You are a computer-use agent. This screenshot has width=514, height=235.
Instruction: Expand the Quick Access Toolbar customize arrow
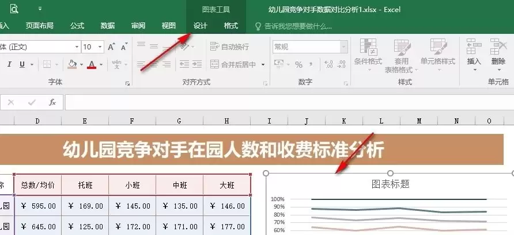(x=40, y=9)
